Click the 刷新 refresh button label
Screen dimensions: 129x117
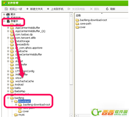[x=113, y=9]
